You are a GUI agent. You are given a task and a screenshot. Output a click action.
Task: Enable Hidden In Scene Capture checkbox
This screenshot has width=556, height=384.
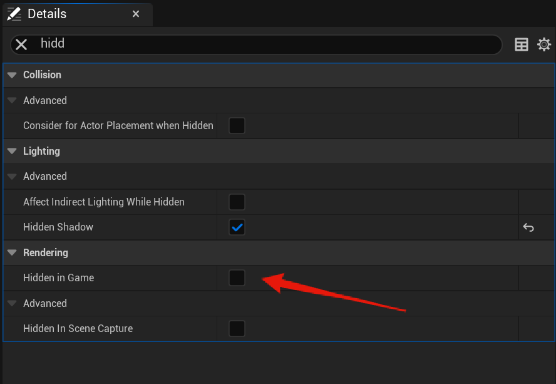pos(237,328)
